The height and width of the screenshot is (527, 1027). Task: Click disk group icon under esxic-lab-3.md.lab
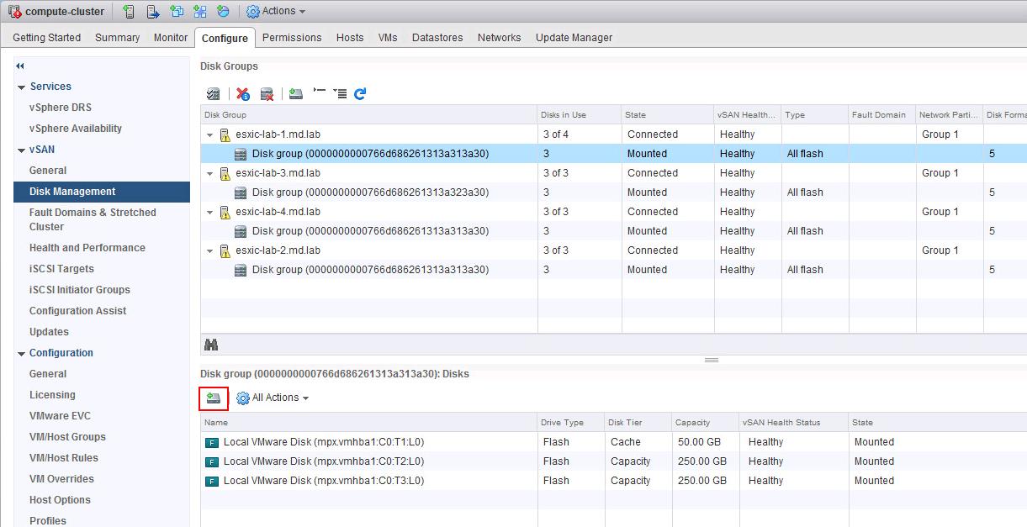coord(241,192)
